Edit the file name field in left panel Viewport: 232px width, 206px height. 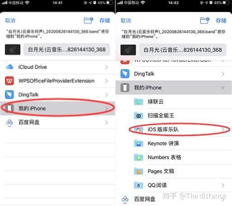click(x=67, y=50)
